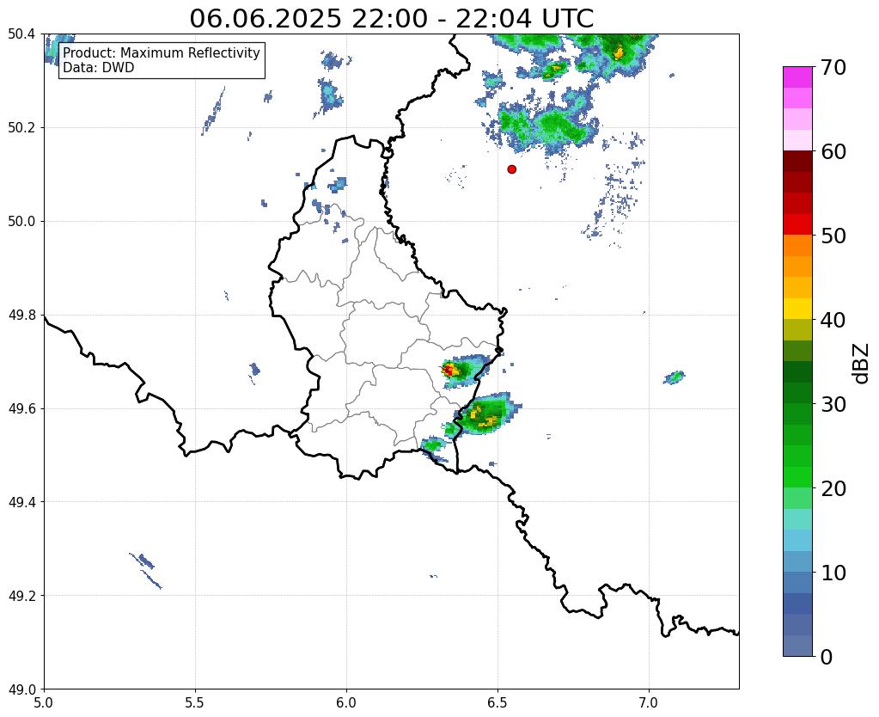Click the dBZ colorbar axis label
Image resolution: width=879 pixels, height=717 pixels.
pos(862,363)
